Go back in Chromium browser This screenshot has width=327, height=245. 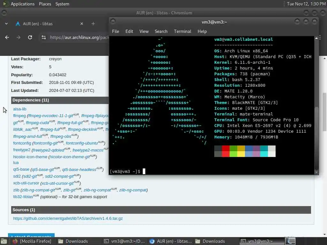tap(7, 37)
